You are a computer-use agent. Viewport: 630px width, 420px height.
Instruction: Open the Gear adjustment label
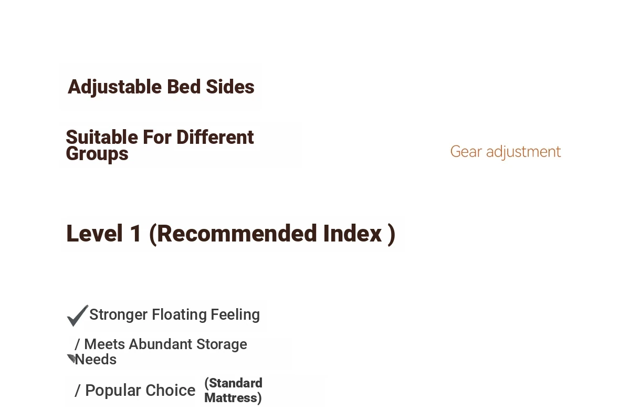[506, 152]
